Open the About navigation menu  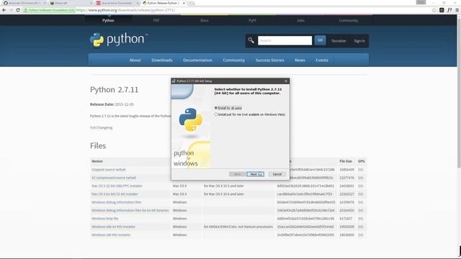[135, 60]
